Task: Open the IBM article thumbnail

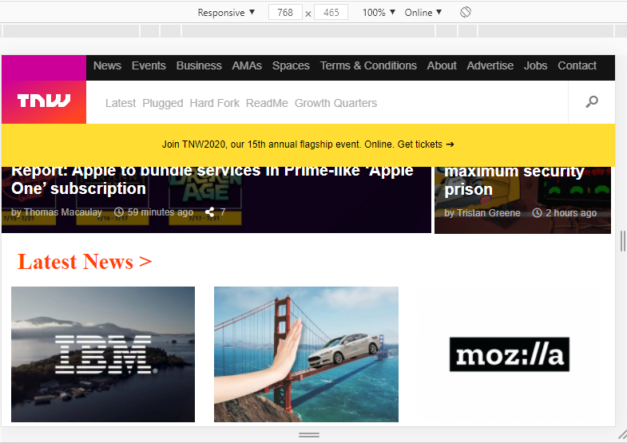Action: [x=103, y=354]
